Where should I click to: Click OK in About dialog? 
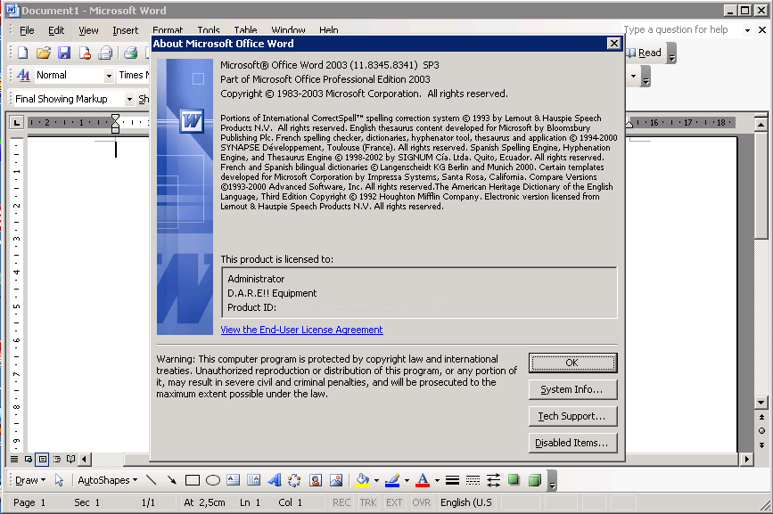click(572, 363)
